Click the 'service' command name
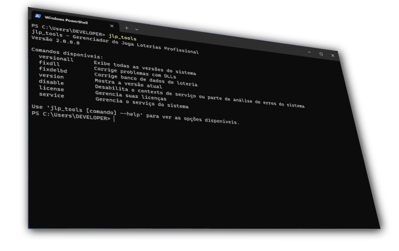This screenshot has width=399, height=251. pos(52,95)
